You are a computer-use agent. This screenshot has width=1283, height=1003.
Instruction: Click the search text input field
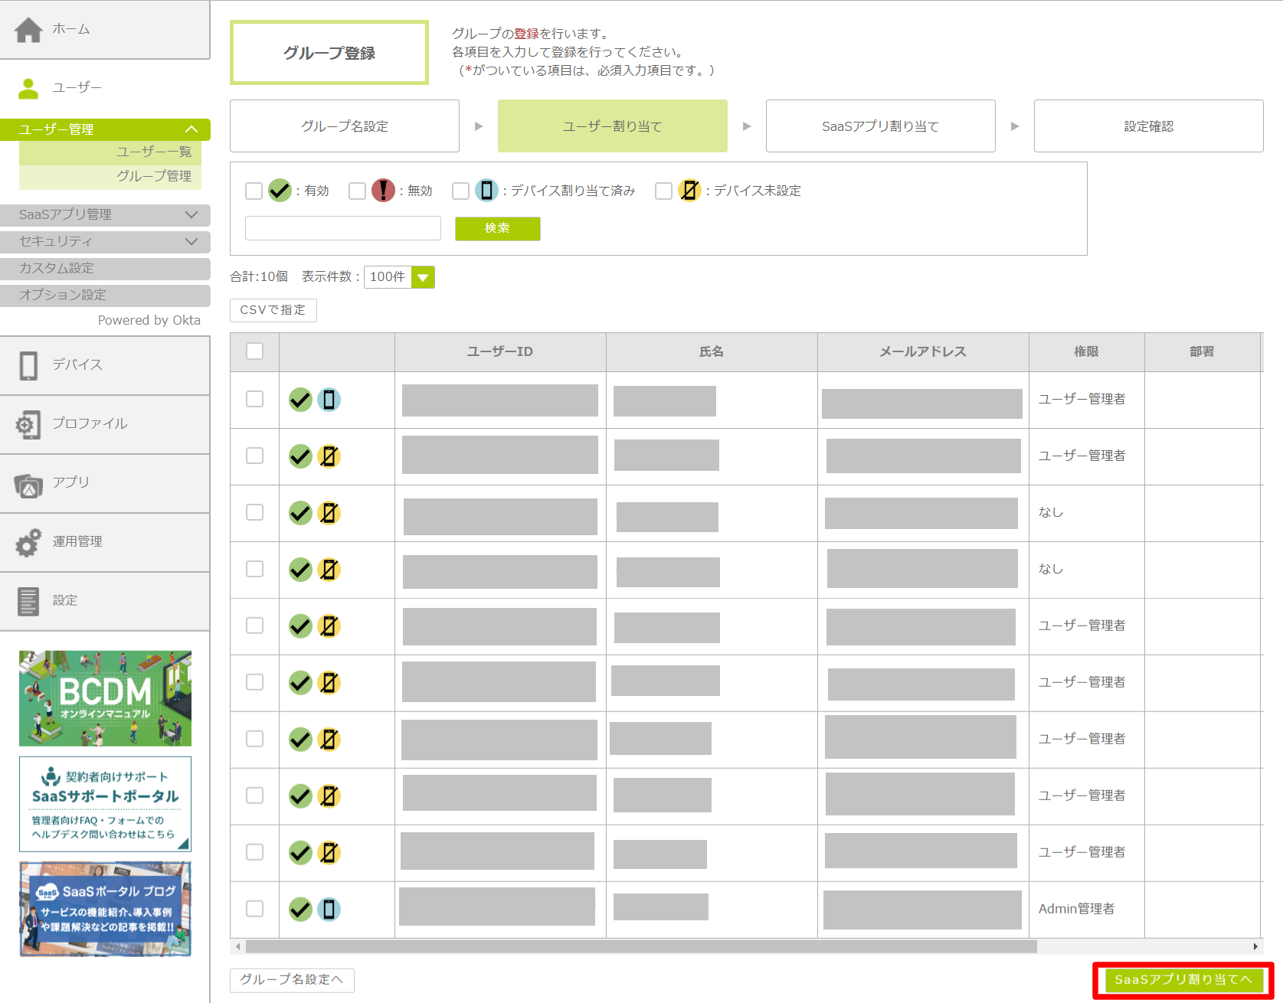click(342, 228)
